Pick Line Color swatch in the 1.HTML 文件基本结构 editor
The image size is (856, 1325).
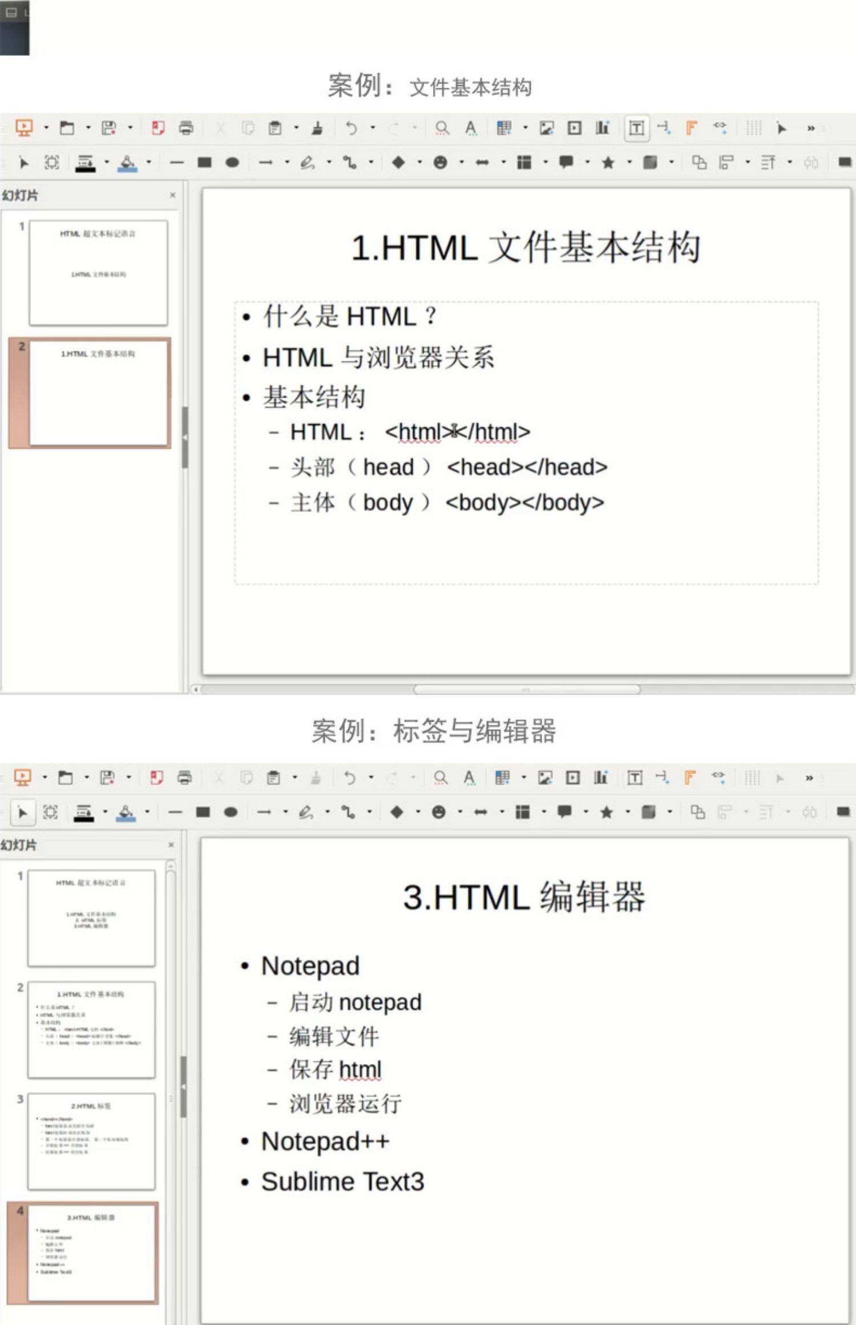(x=84, y=163)
